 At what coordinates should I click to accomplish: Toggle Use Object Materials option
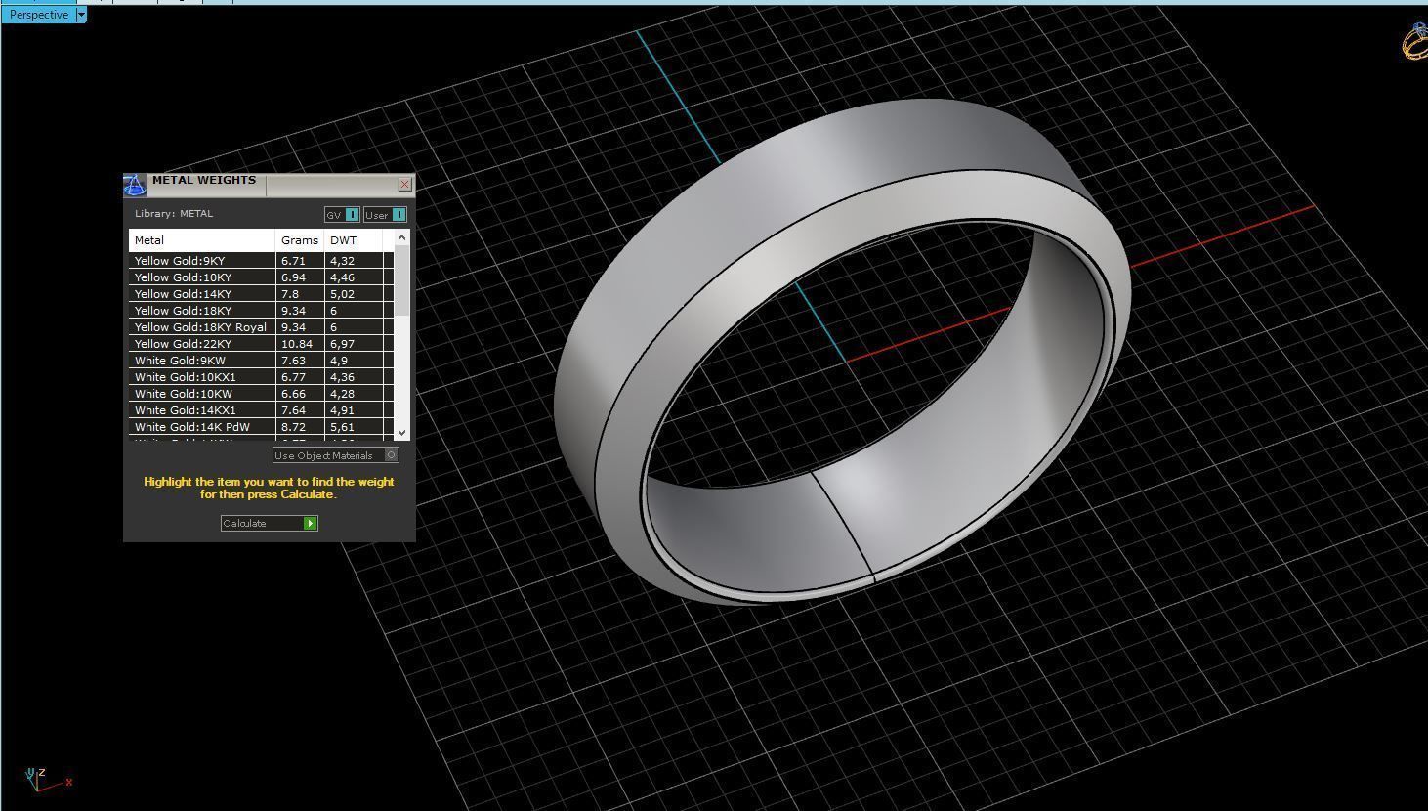[x=336, y=455]
